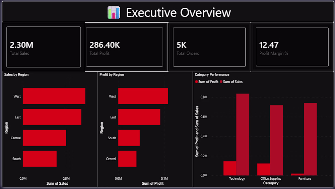This screenshot has height=189, width=335.
Task: Click the South bar in Profit by Region
Action: pos(129,138)
